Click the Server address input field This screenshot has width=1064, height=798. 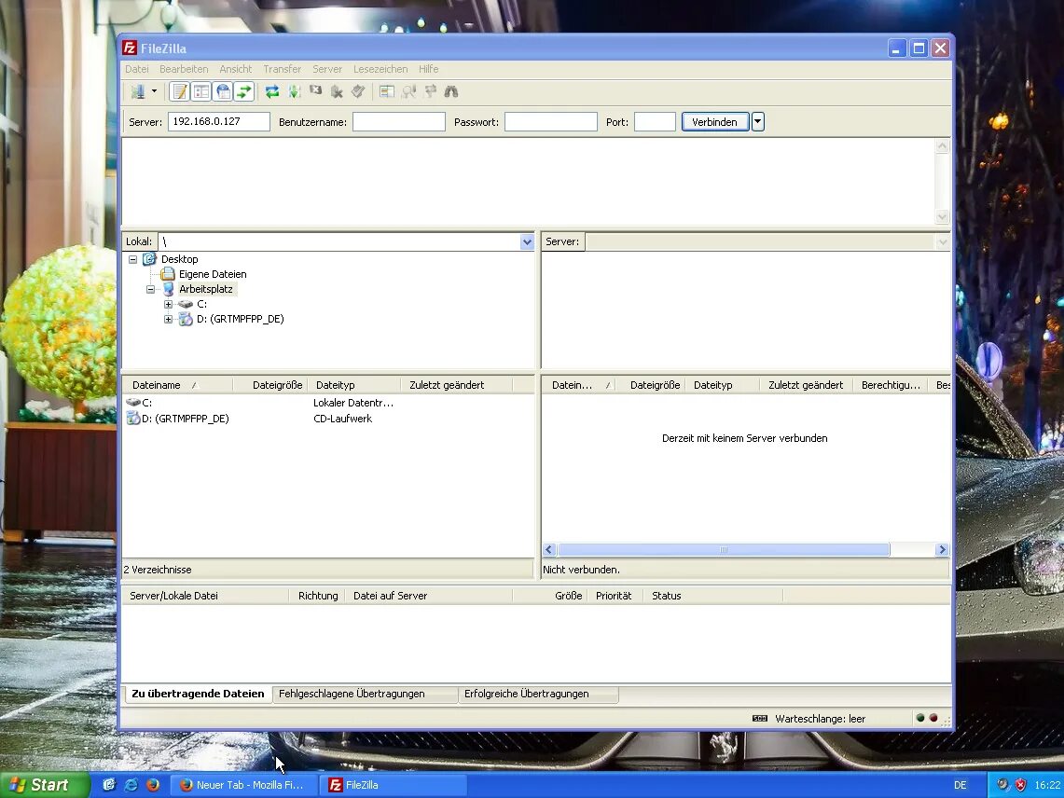[x=218, y=121]
